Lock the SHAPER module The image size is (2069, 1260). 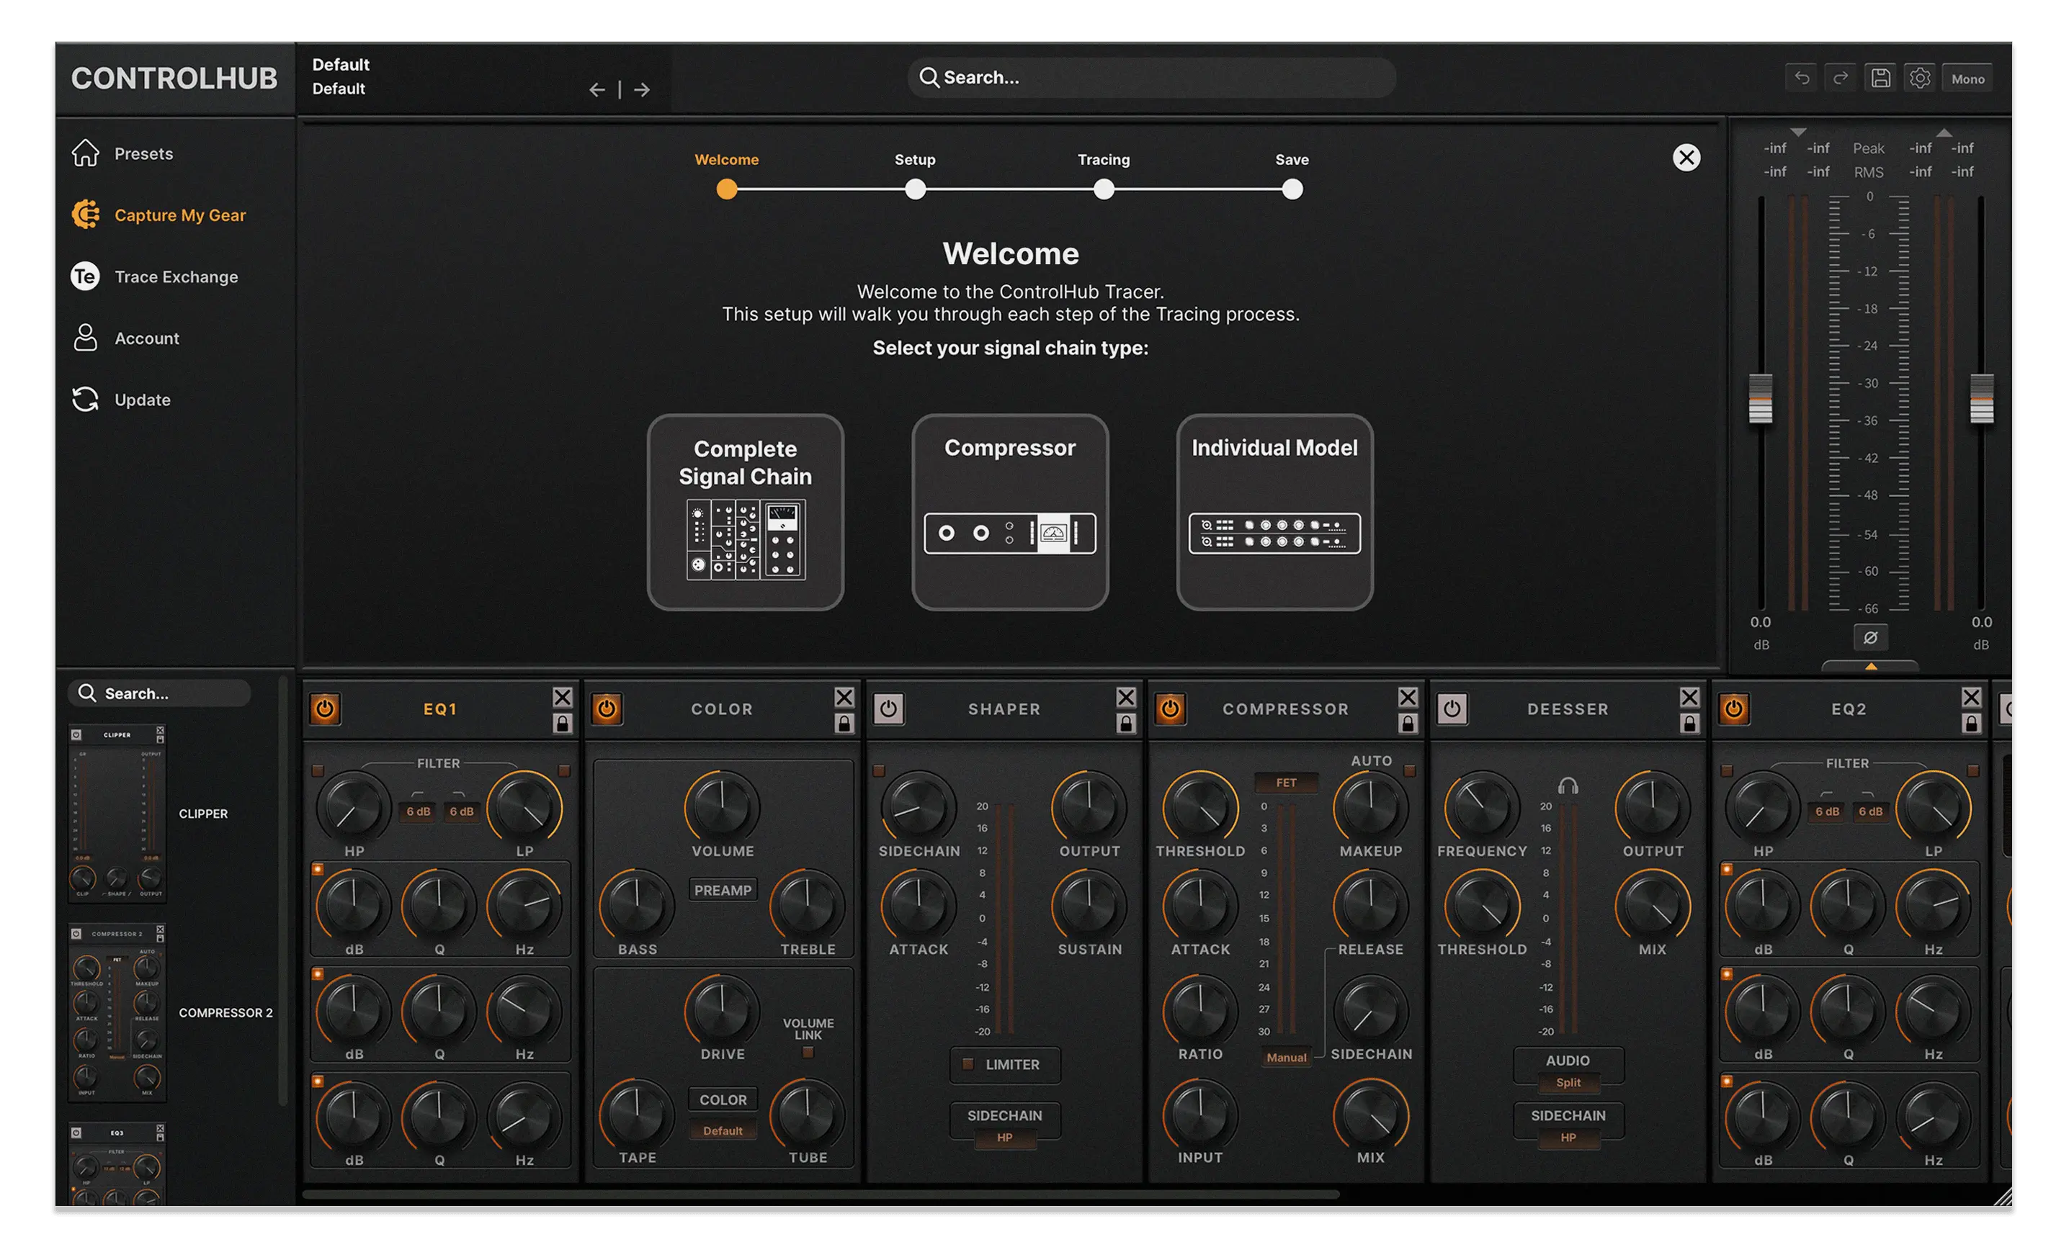[x=1126, y=724]
